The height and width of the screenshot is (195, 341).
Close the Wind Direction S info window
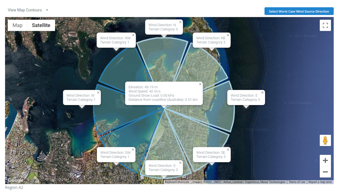pyautogui.click(x=180, y=163)
